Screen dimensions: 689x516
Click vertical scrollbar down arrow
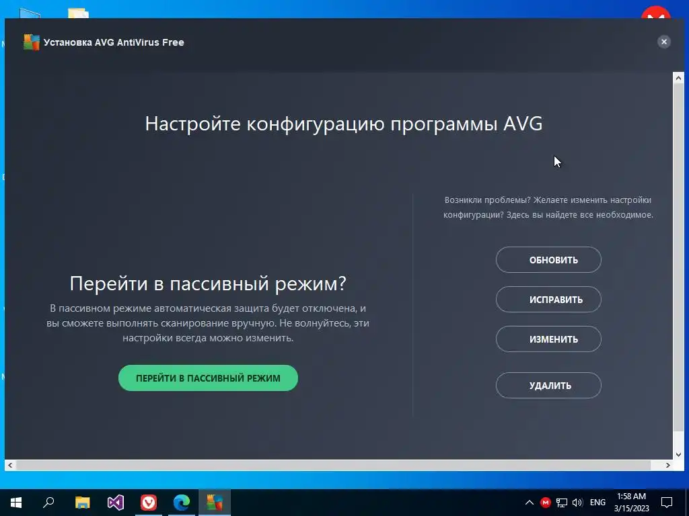tap(678, 454)
